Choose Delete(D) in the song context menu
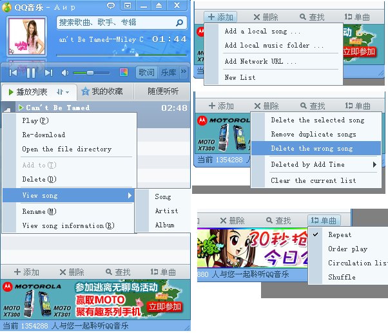Viewport: 388px width, 333px height. coord(69,179)
